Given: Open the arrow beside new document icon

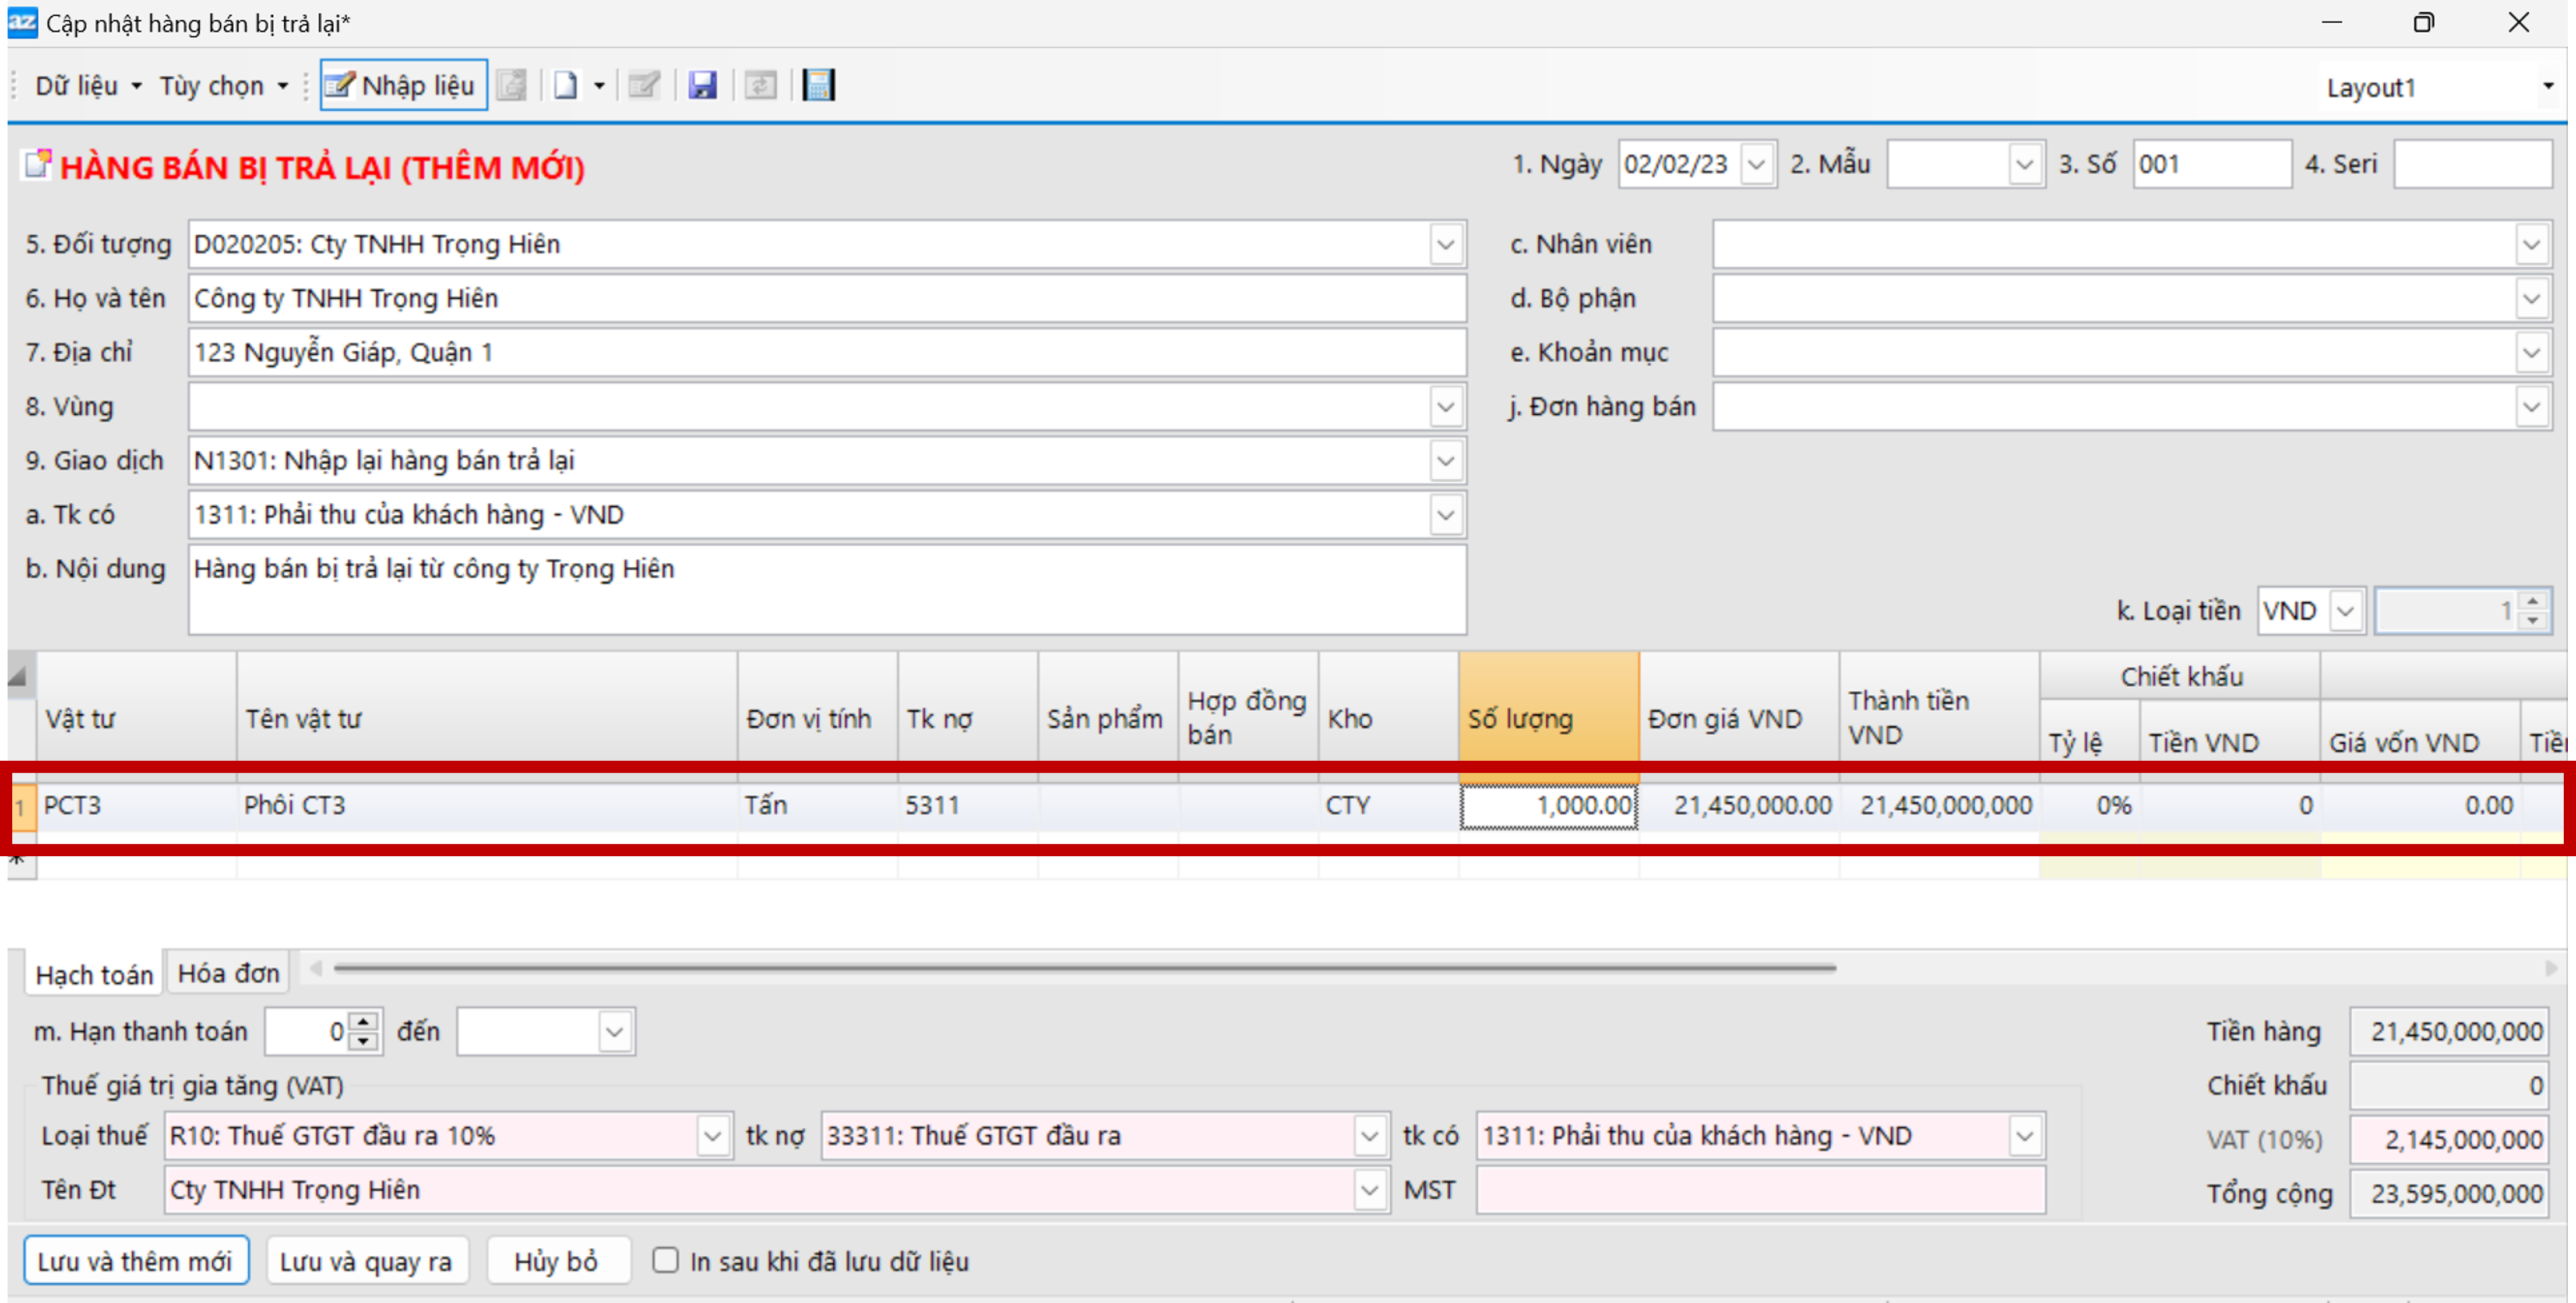Looking at the screenshot, I should click(x=599, y=86).
